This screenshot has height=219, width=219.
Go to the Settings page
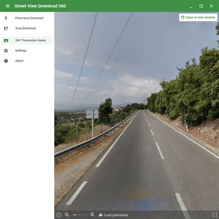click(27, 51)
